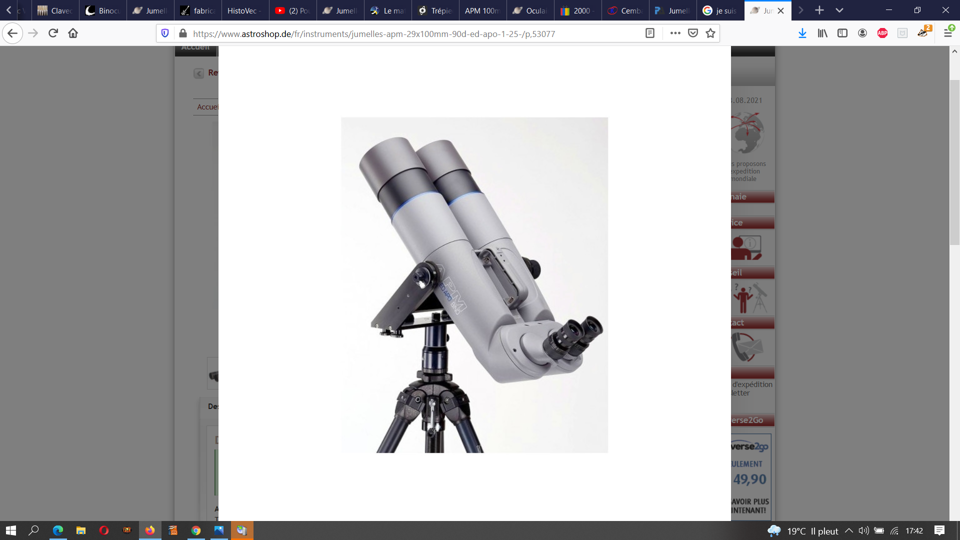Open the Library bookshelf icon

pyautogui.click(x=822, y=33)
